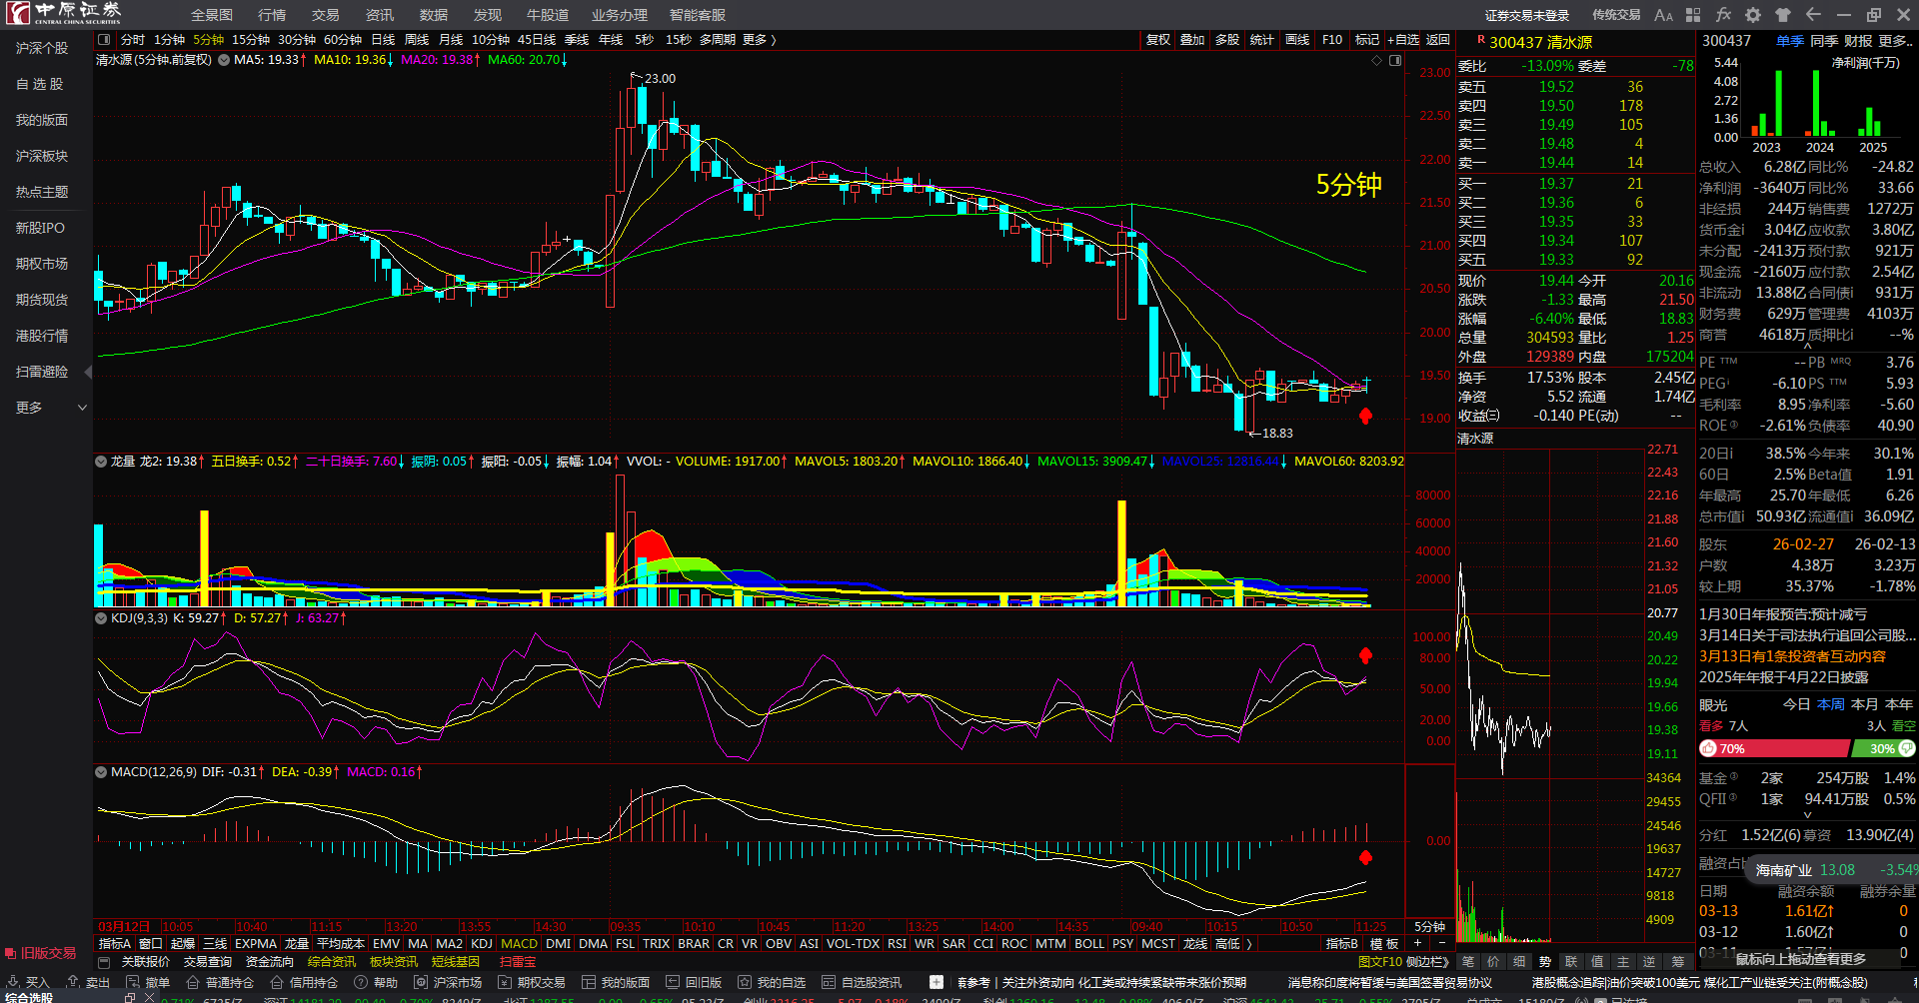
Task: Click the 旧版交易 icon
Action: point(10,953)
